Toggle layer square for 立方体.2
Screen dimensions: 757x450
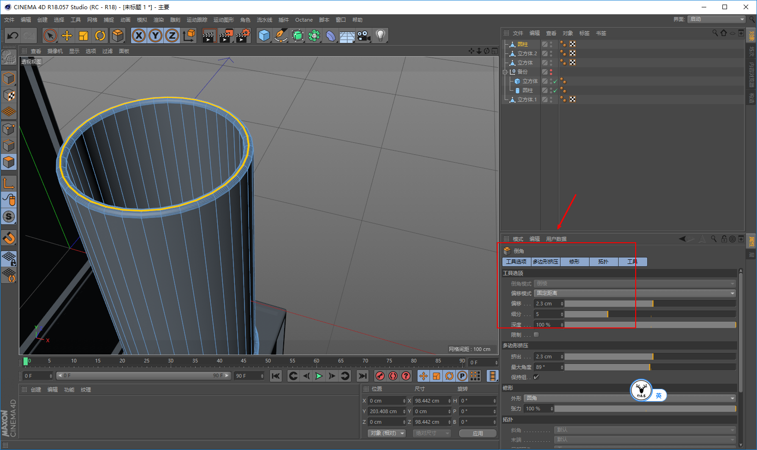pos(545,53)
